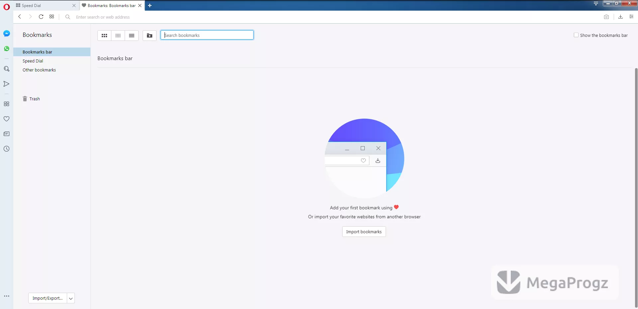The image size is (638, 309).
Task: Close the Bookmarks bar tab
Action: pos(140,6)
